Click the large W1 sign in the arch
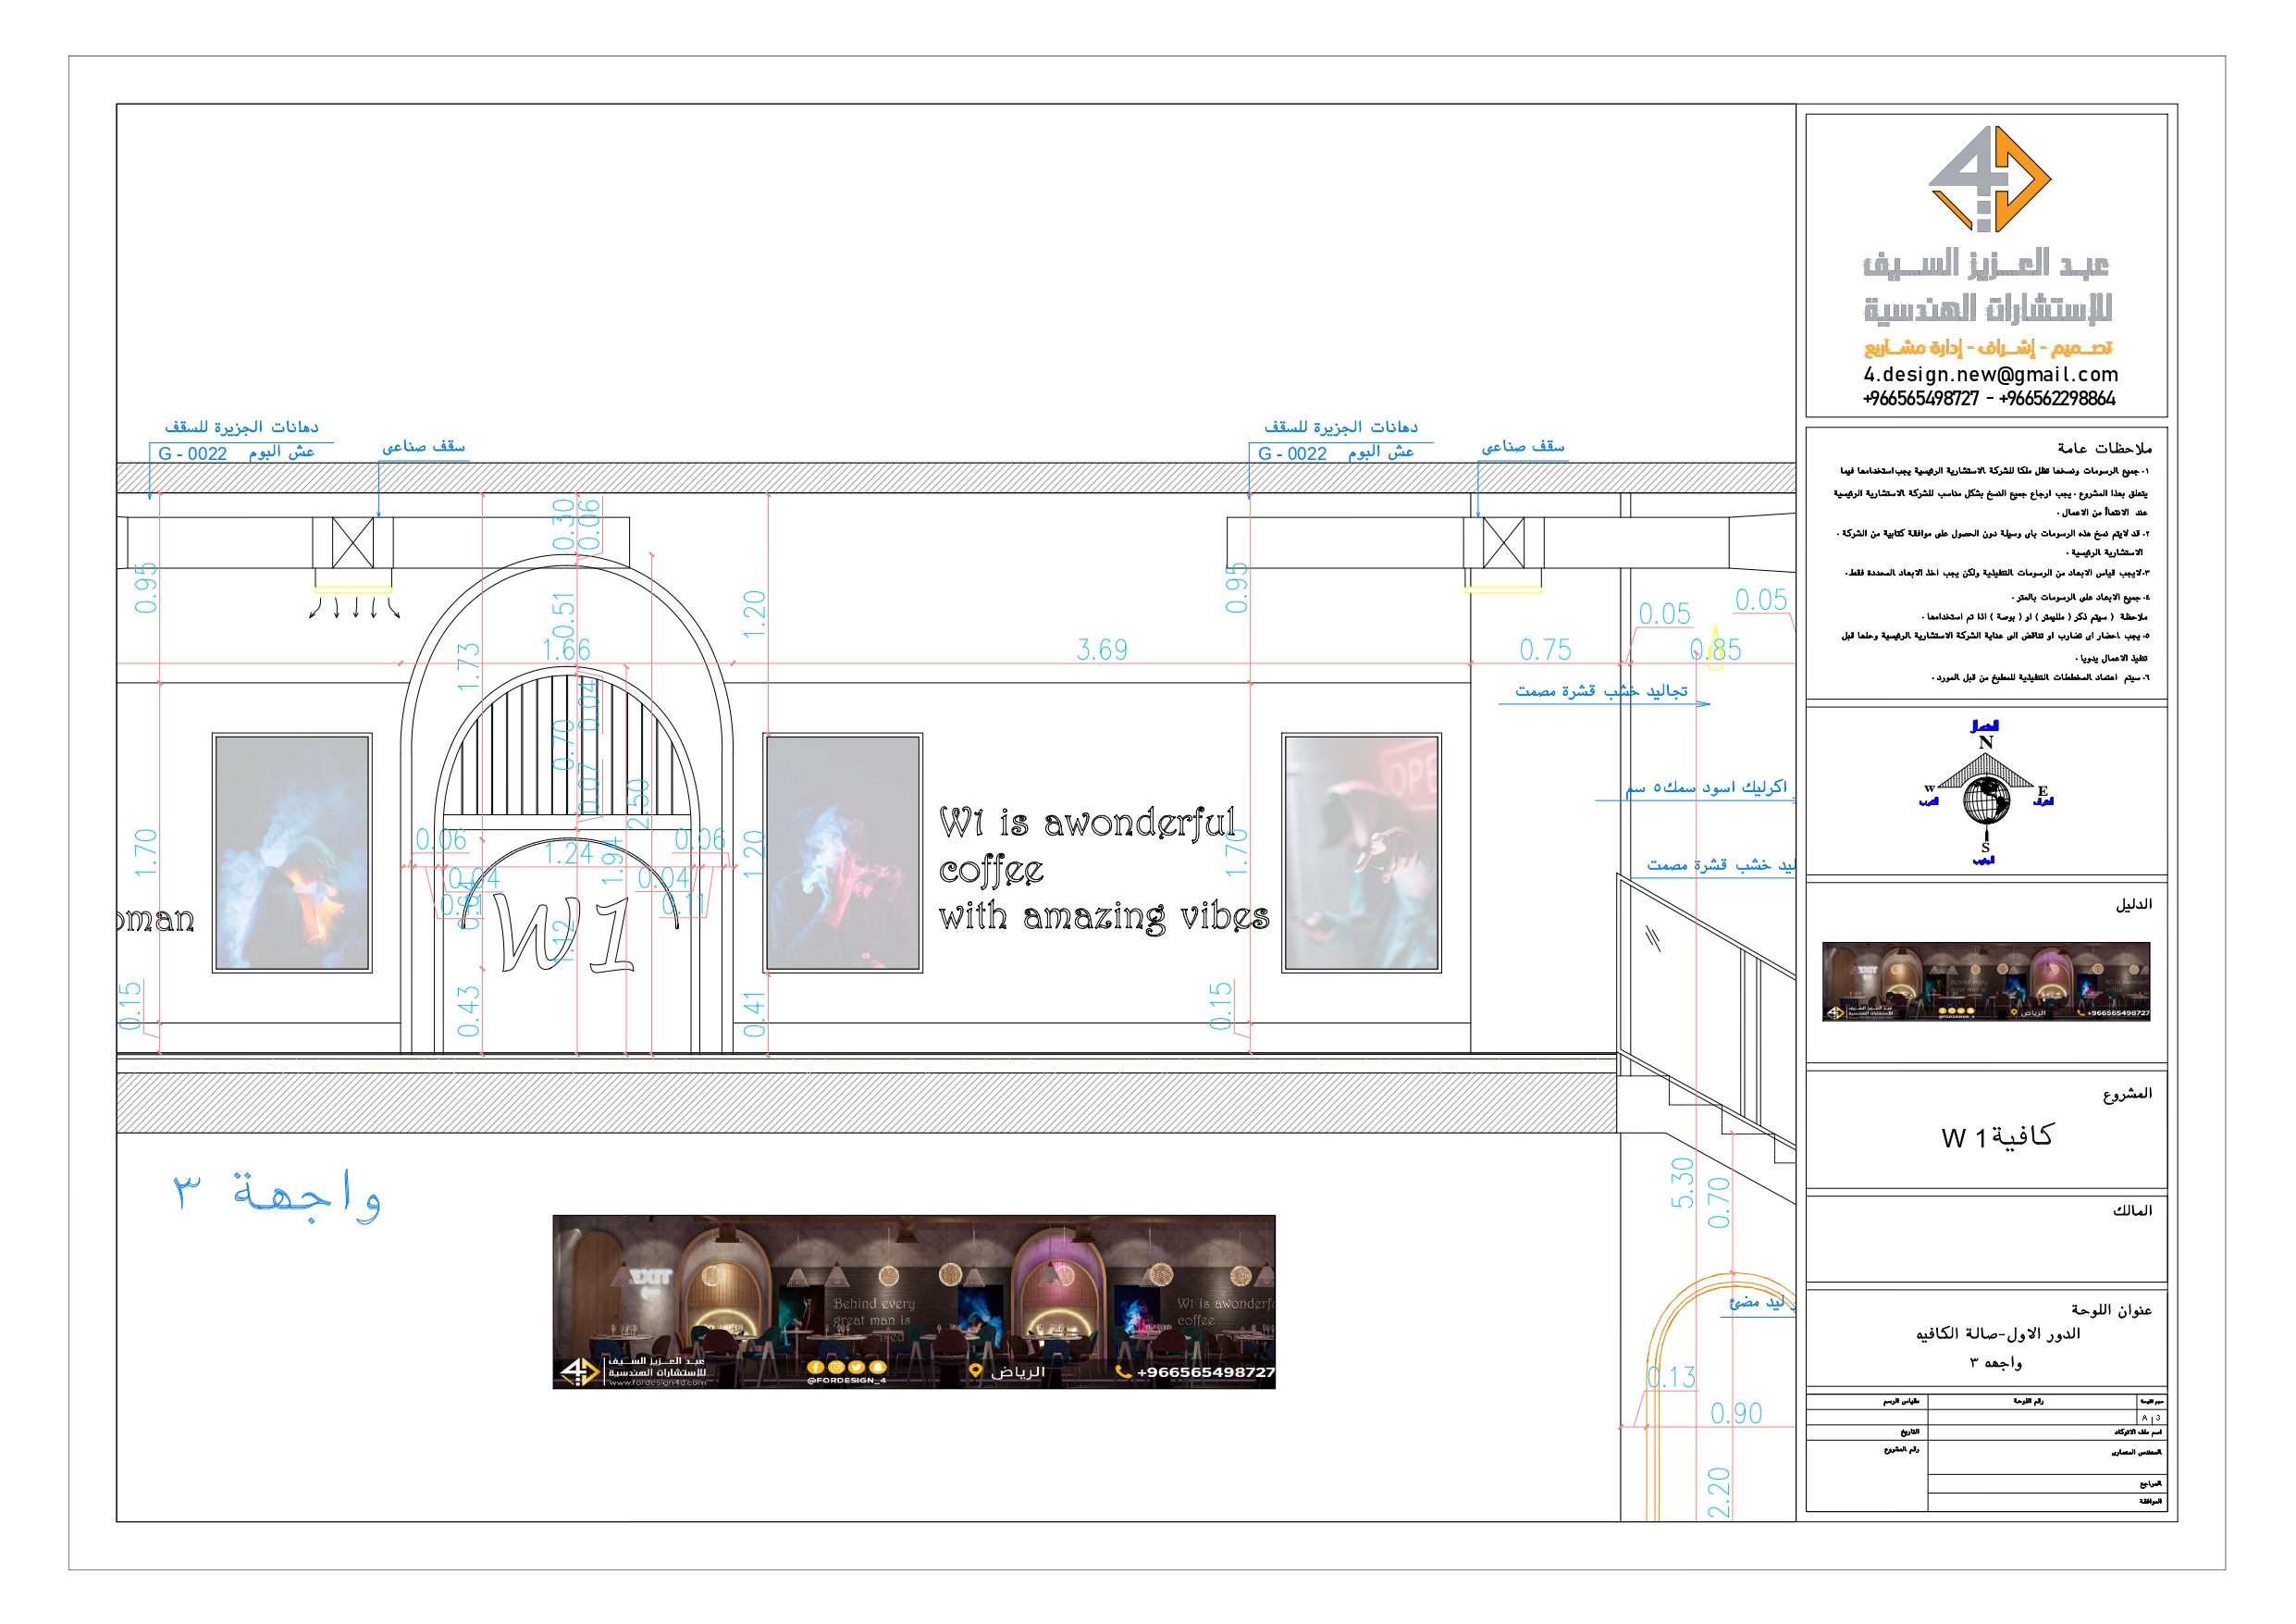The image size is (2296, 1624). point(563,934)
